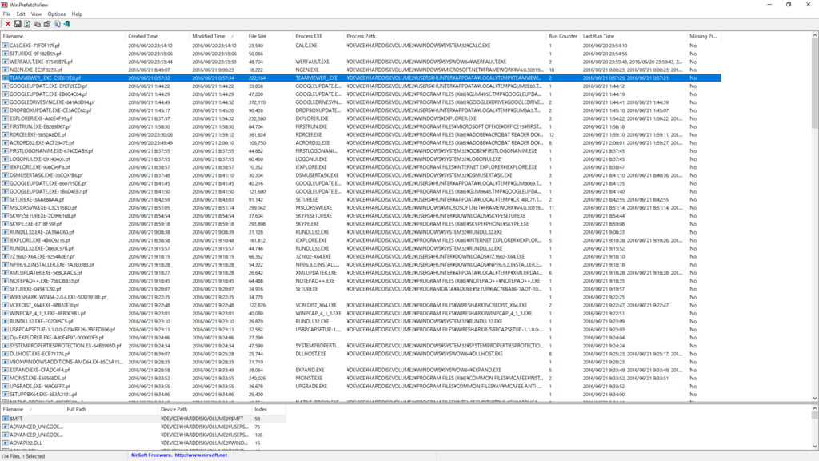Click the upper list scrollbar down arrow
This screenshot has width=819, height=461.
[814, 399]
